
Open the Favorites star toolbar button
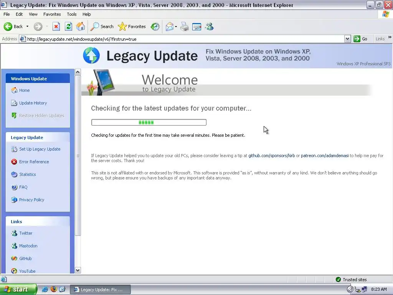132,27
